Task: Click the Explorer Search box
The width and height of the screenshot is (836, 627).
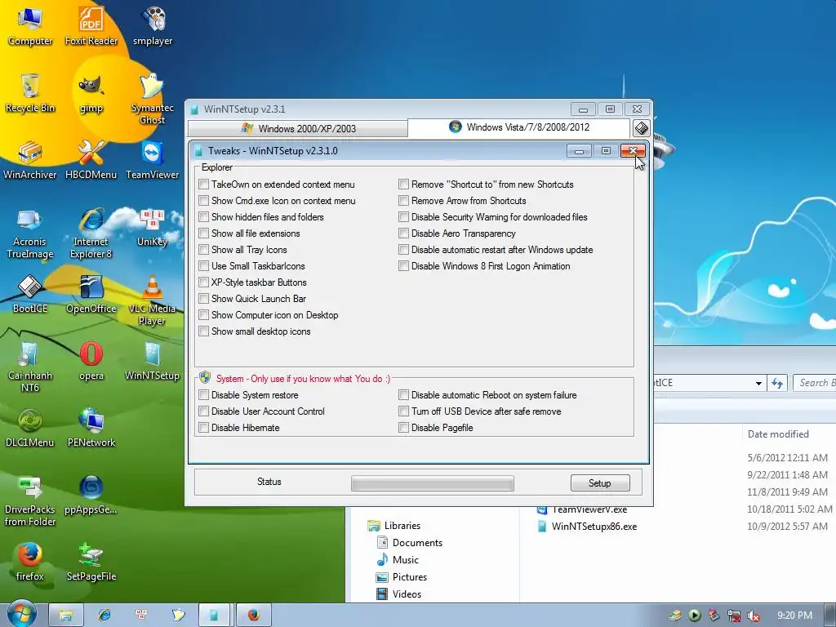Action: click(x=814, y=383)
